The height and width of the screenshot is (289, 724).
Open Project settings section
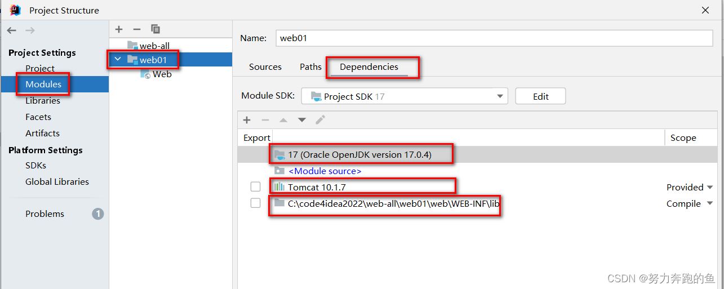(x=40, y=68)
